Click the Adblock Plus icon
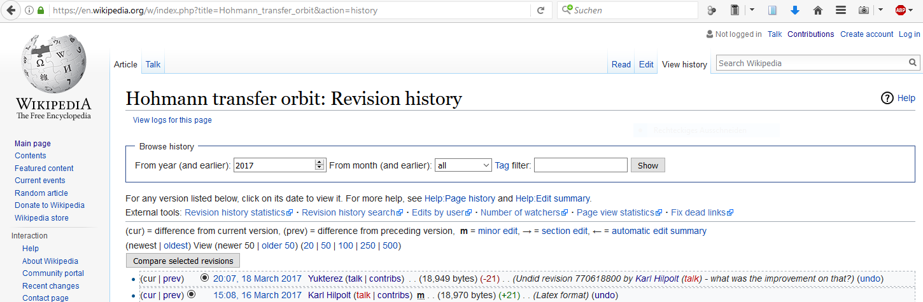 click(x=901, y=10)
